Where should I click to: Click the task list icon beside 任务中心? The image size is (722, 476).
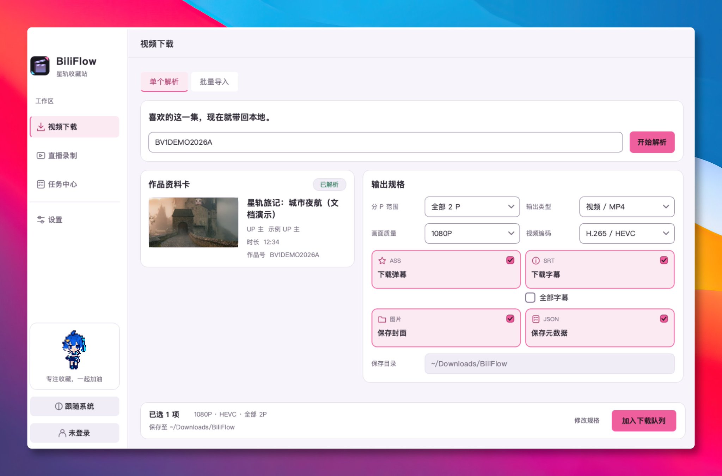click(x=41, y=184)
